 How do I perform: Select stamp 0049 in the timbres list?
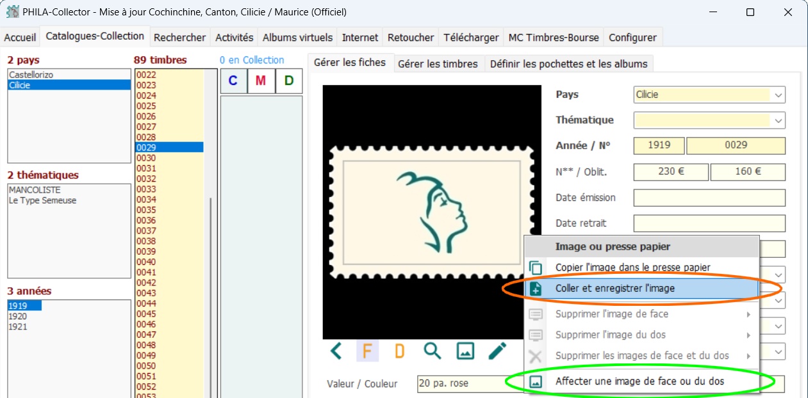169,355
